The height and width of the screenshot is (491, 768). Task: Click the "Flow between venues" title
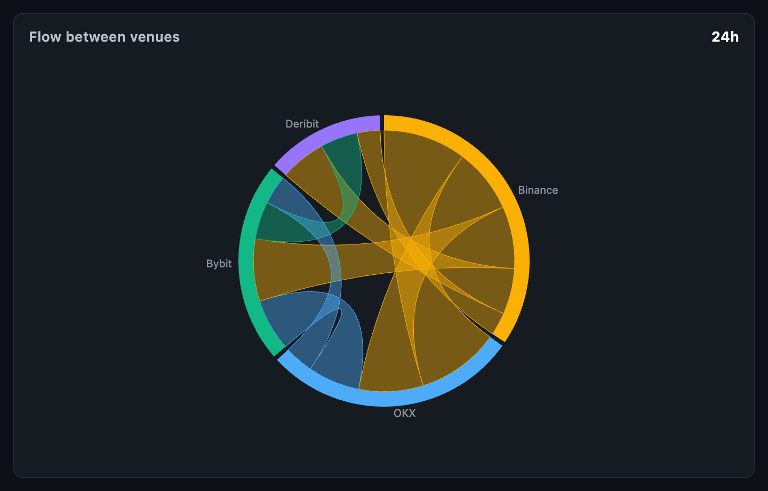(x=105, y=37)
